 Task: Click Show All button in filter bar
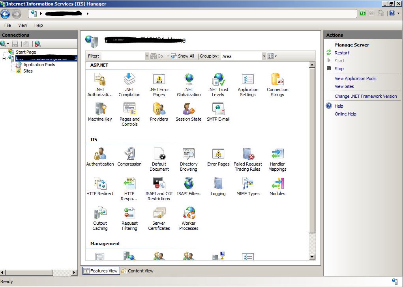[x=183, y=56]
